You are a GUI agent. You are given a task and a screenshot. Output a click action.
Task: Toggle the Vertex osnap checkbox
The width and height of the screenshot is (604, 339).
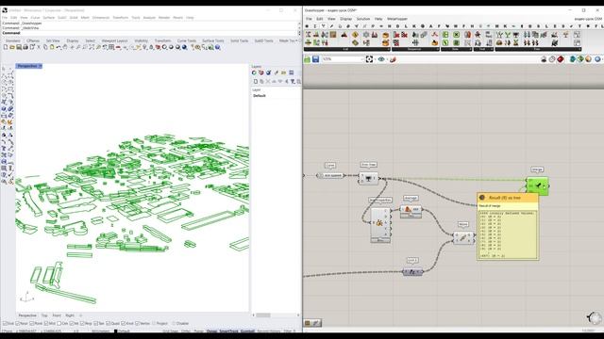tap(138, 323)
